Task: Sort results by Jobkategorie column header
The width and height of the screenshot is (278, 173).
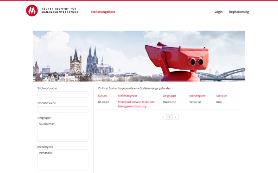Action: [x=197, y=95]
